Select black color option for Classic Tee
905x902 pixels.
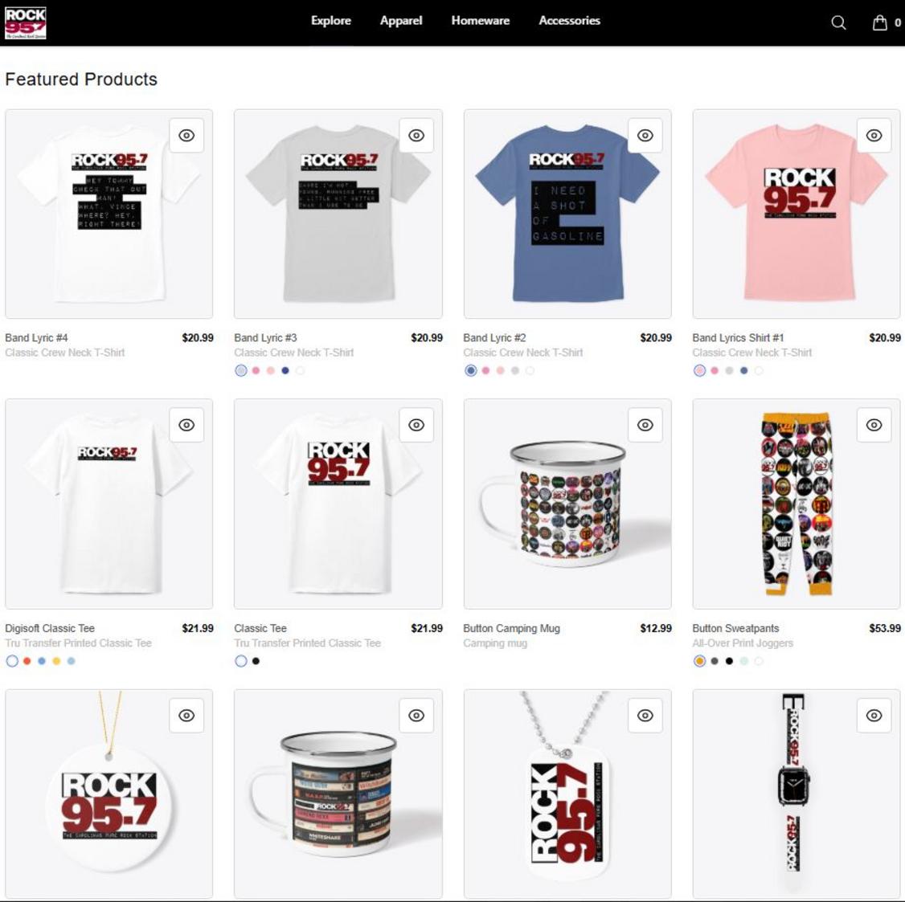tap(256, 662)
